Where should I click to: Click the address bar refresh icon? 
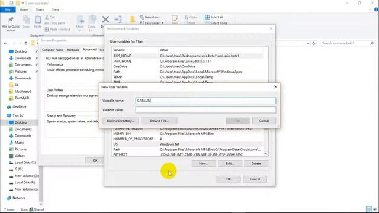pyautogui.click(x=314, y=43)
